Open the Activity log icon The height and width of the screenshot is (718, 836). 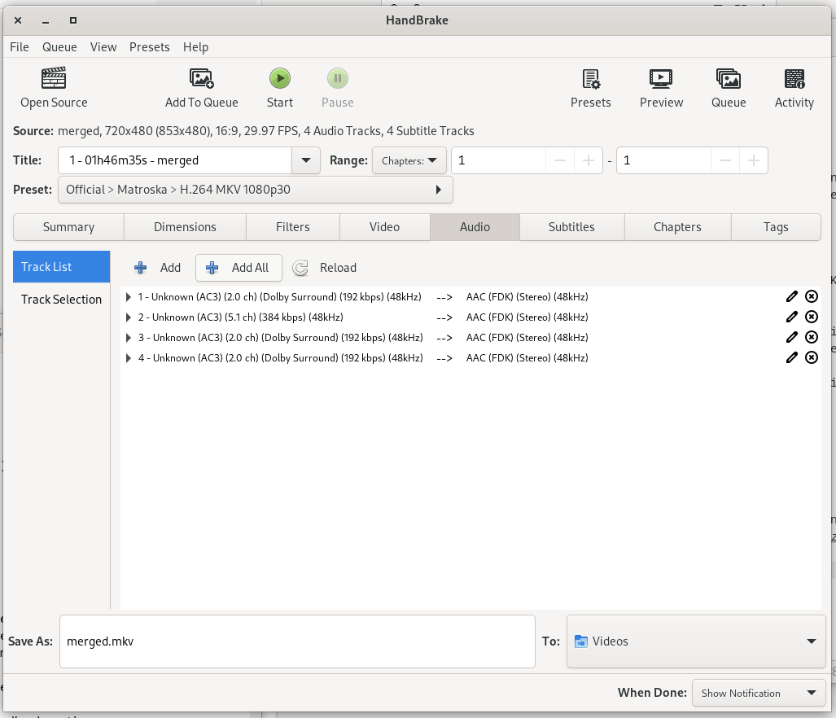(x=794, y=79)
